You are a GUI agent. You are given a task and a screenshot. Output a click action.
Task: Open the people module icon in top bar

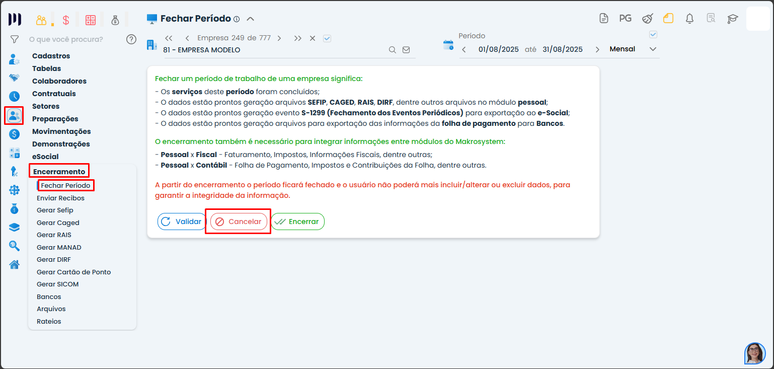pos(41,20)
